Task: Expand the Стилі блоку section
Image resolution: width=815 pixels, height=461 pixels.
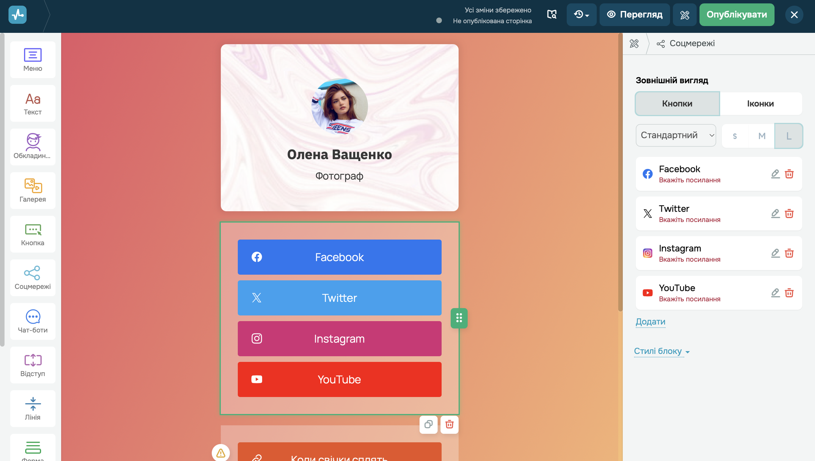Action: (661, 351)
